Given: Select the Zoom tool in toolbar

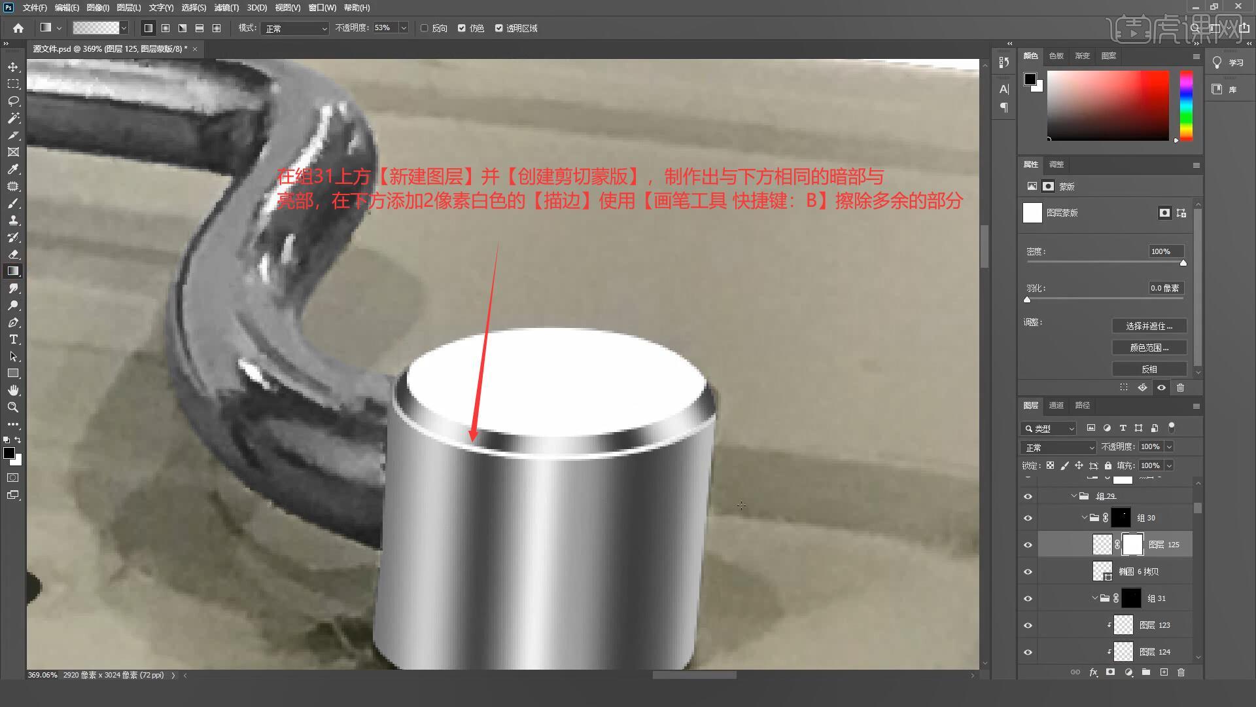Looking at the screenshot, I should coord(13,407).
